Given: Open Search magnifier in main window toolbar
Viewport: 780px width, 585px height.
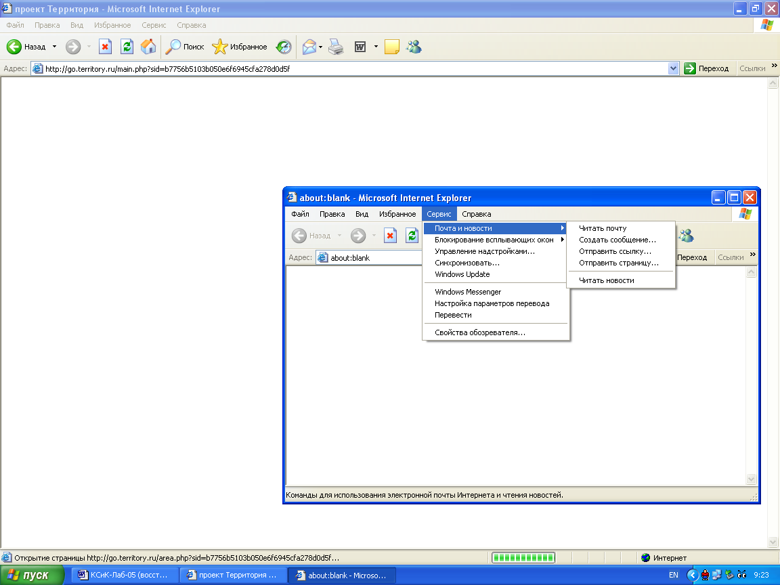Looking at the screenshot, I should tap(173, 47).
